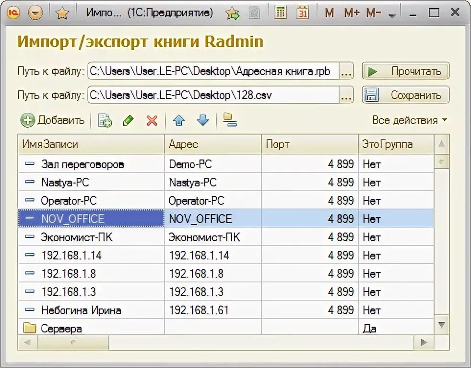This screenshot has width=471, height=368.
Task: Click the ИмяЗаписи column header
Action: (x=91, y=144)
